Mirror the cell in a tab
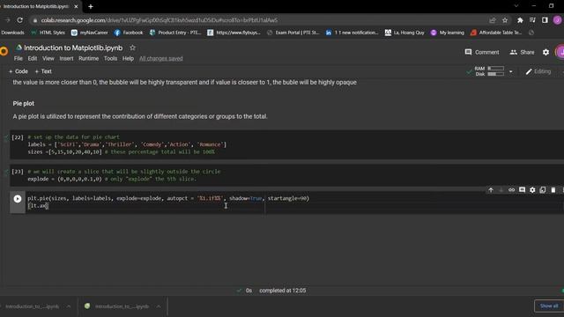The height and width of the screenshot is (317, 564). [543, 190]
